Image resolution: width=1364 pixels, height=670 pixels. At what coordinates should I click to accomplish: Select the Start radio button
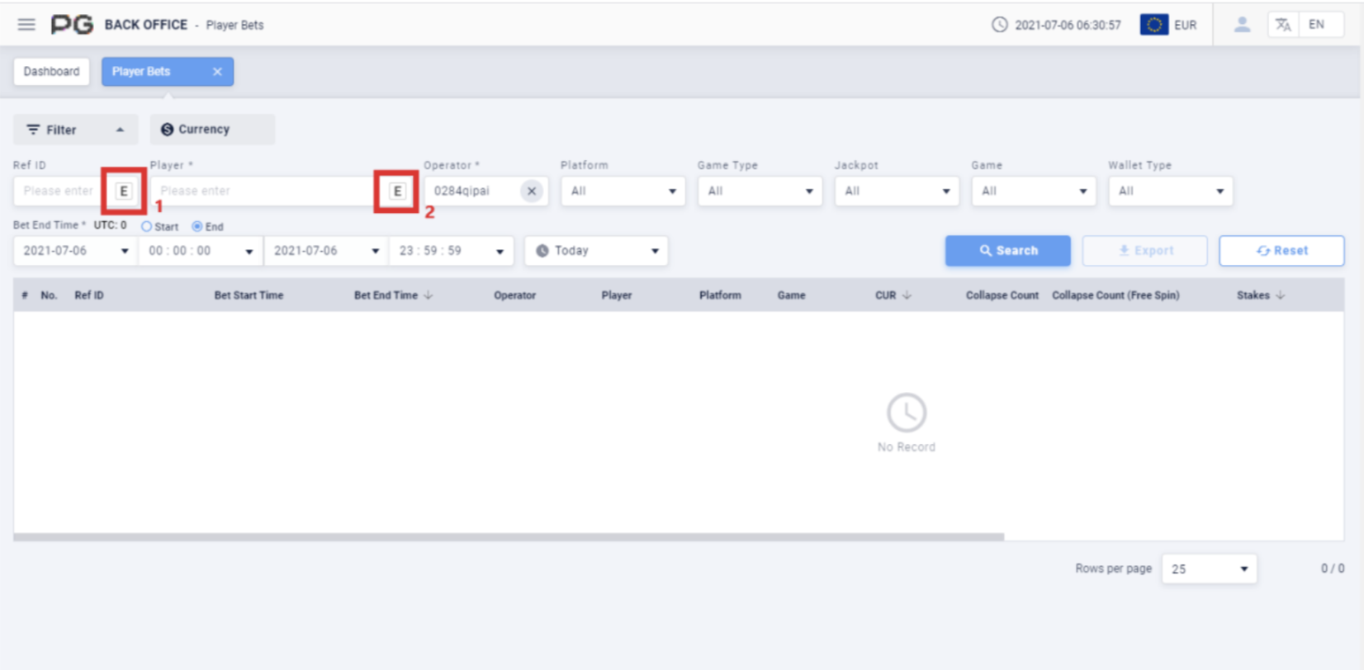[147, 226]
